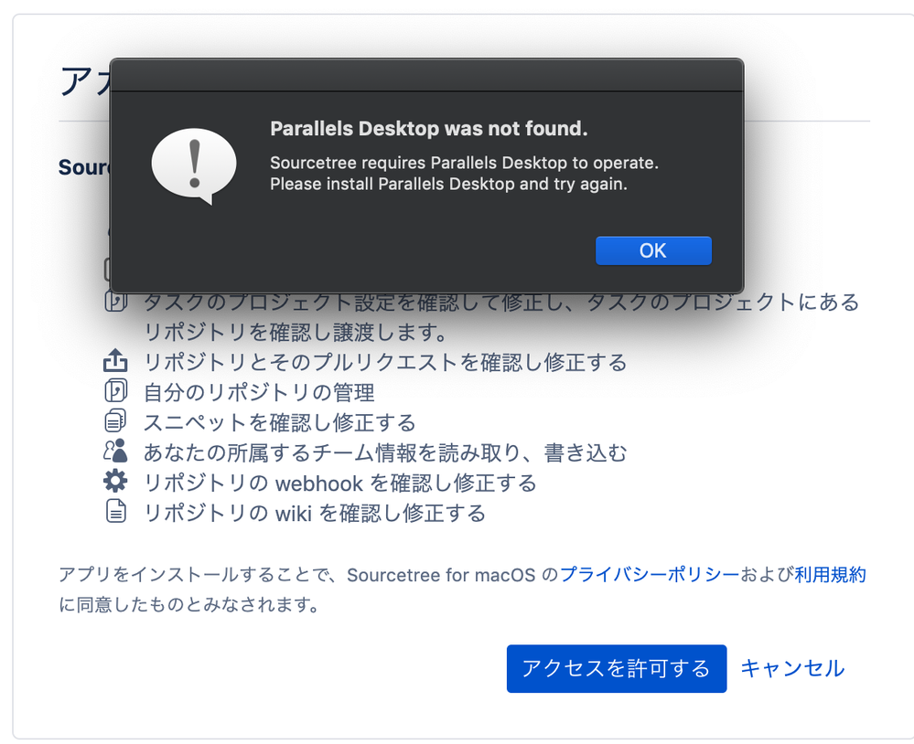The width and height of the screenshot is (914, 744).
Task: Open the 利用規約 link
Action: 830,575
